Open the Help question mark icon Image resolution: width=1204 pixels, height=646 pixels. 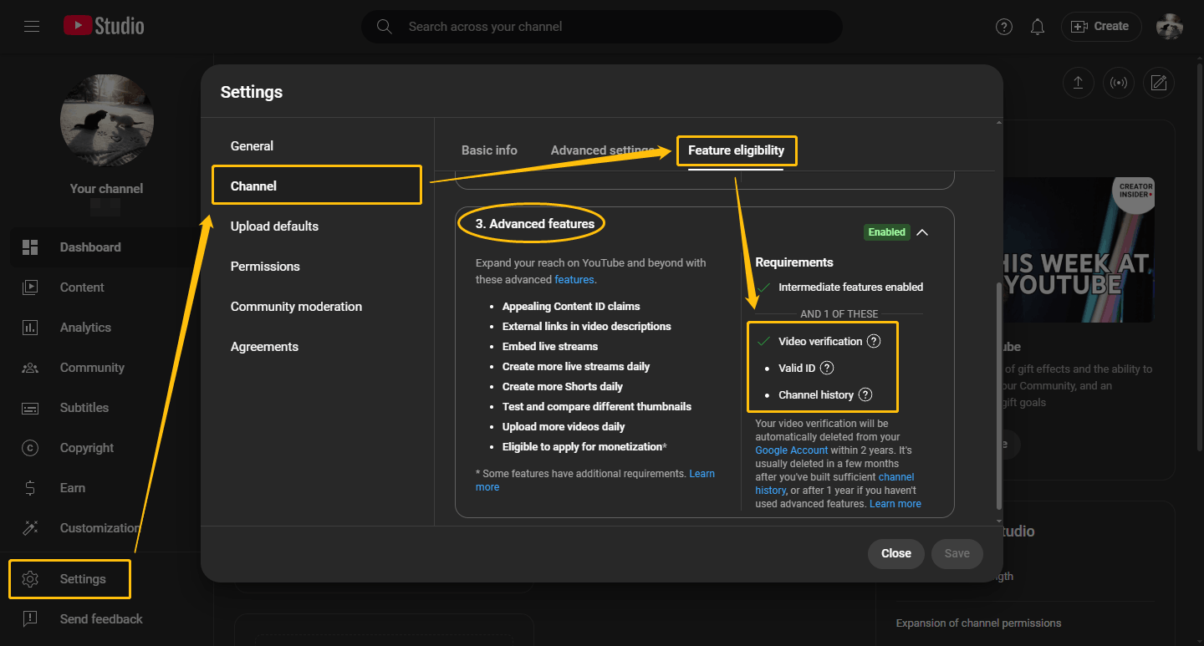(x=1004, y=27)
